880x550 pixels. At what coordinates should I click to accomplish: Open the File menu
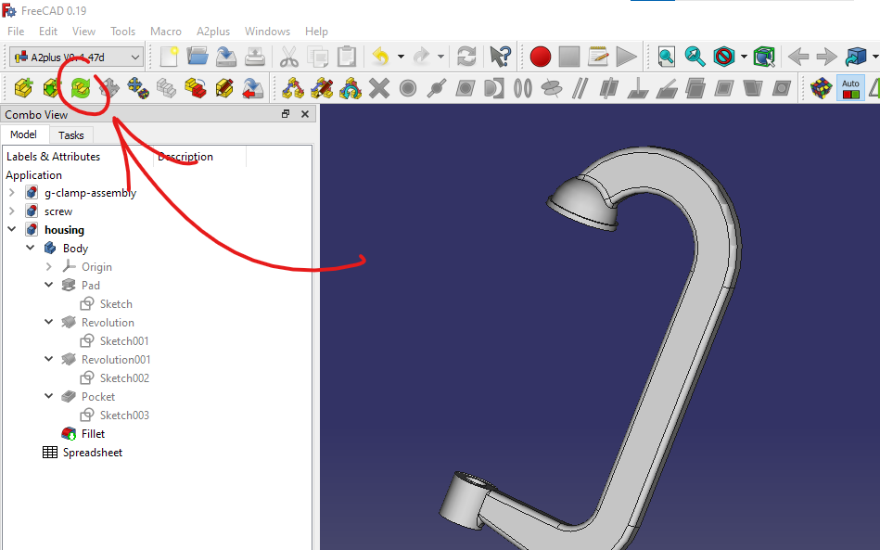(x=16, y=32)
